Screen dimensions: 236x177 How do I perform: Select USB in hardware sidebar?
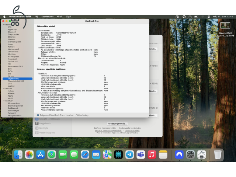coord(10,84)
